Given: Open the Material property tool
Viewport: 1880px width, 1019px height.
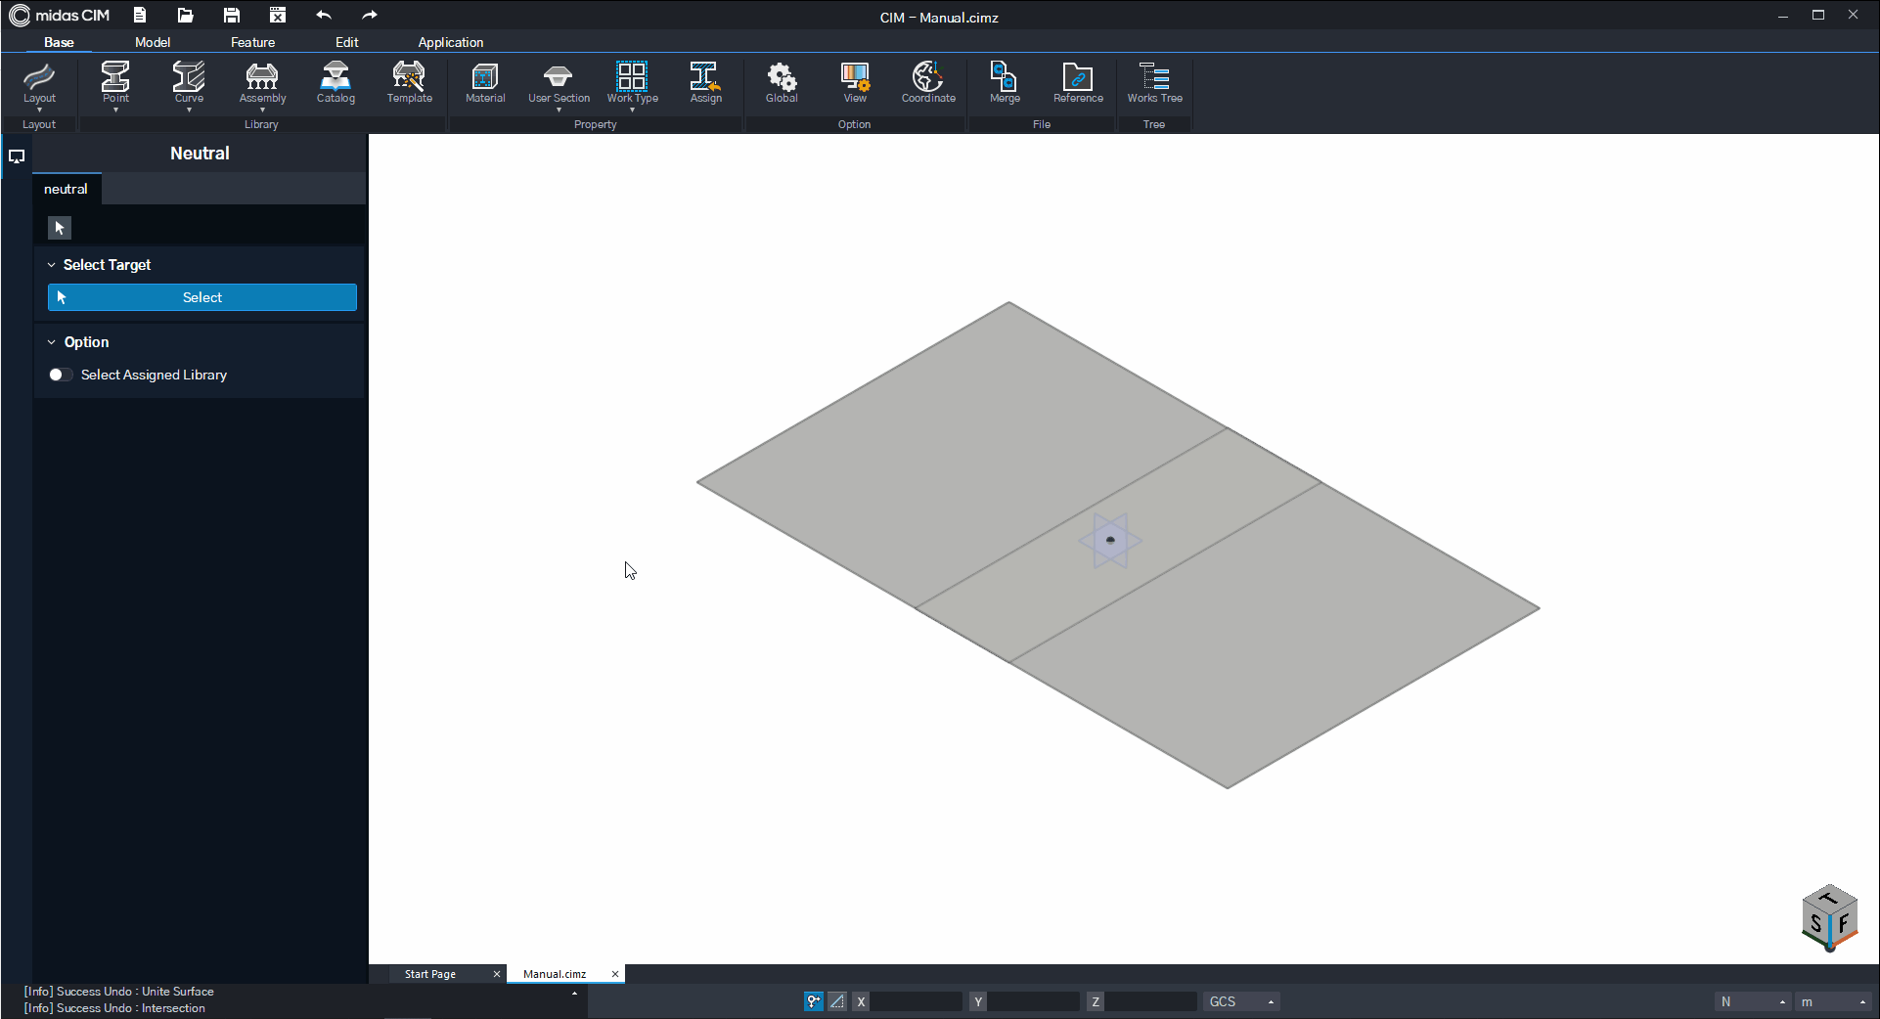Looking at the screenshot, I should 485,82.
